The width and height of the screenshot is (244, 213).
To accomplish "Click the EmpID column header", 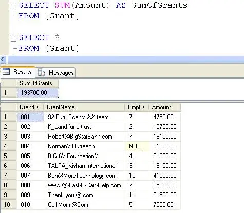I will (137, 107).
